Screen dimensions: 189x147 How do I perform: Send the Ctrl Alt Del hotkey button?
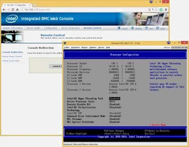(x=176, y=47)
